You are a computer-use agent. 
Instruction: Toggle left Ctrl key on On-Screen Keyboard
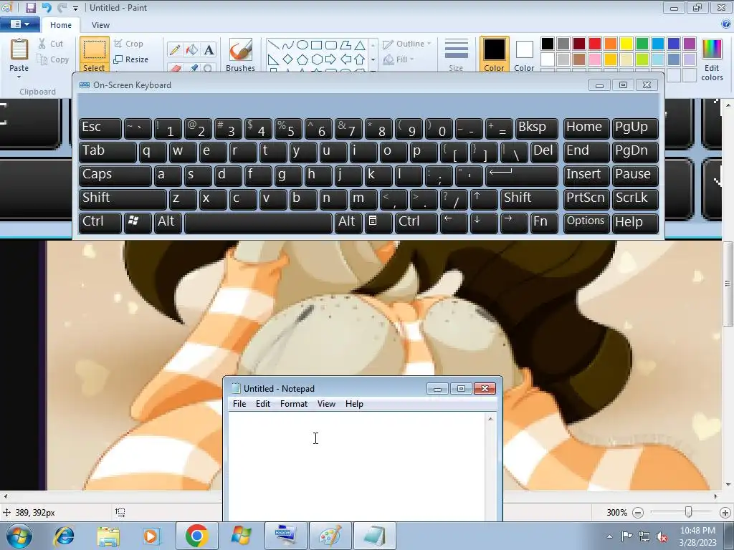100,222
